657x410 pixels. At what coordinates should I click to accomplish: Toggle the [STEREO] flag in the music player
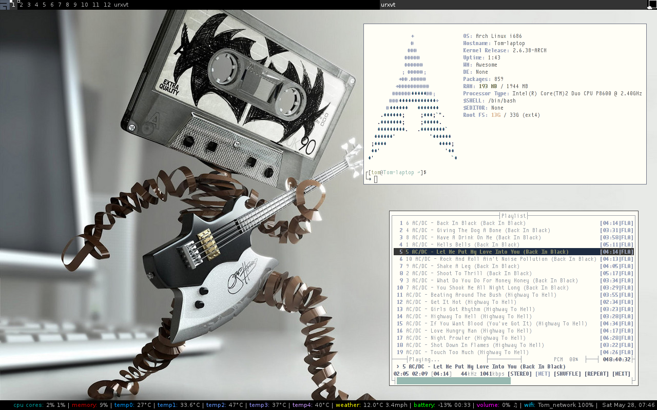point(519,374)
